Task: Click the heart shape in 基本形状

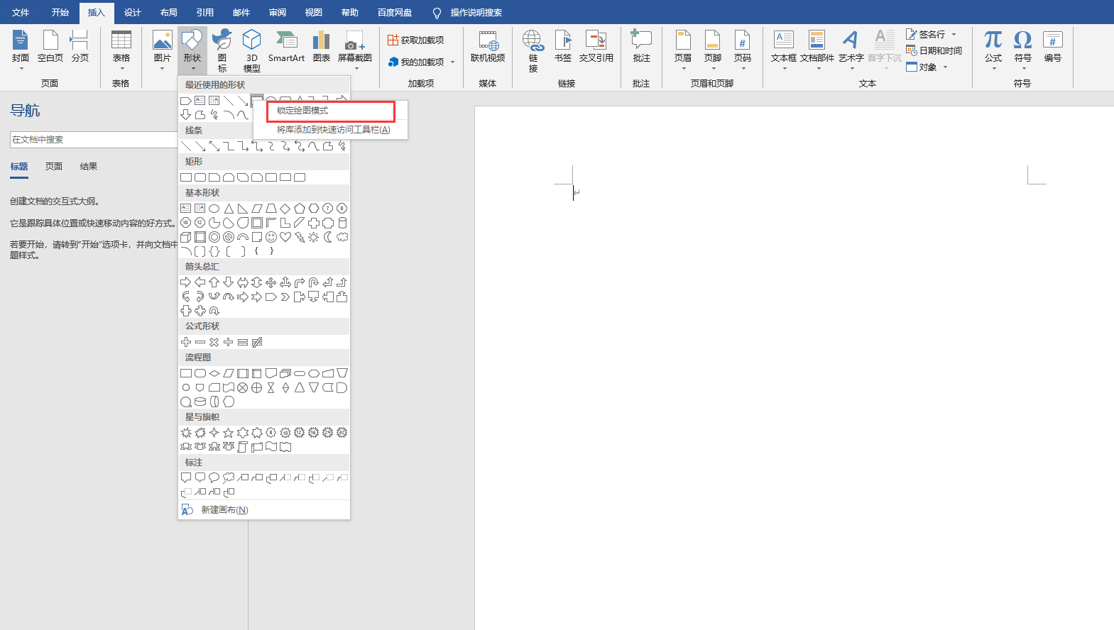Action: click(x=285, y=237)
